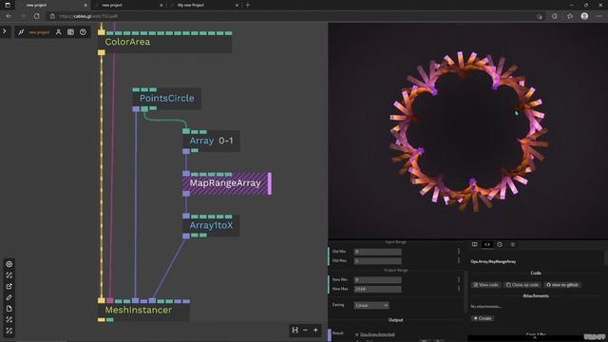This screenshot has height=342, width=608.
Task: Open options dots next to Old Min
Action: pos(459,252)
